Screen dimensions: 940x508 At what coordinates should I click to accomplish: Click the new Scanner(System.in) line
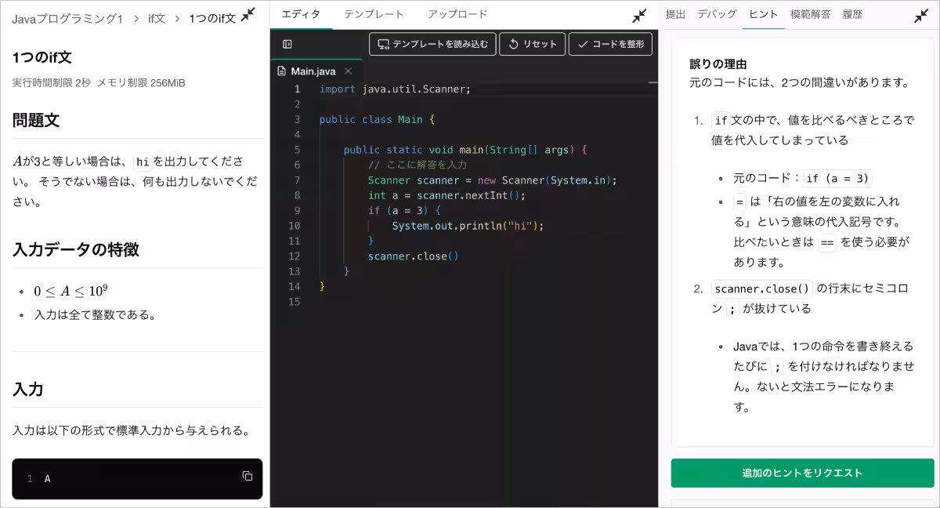[x=493, y=180]
